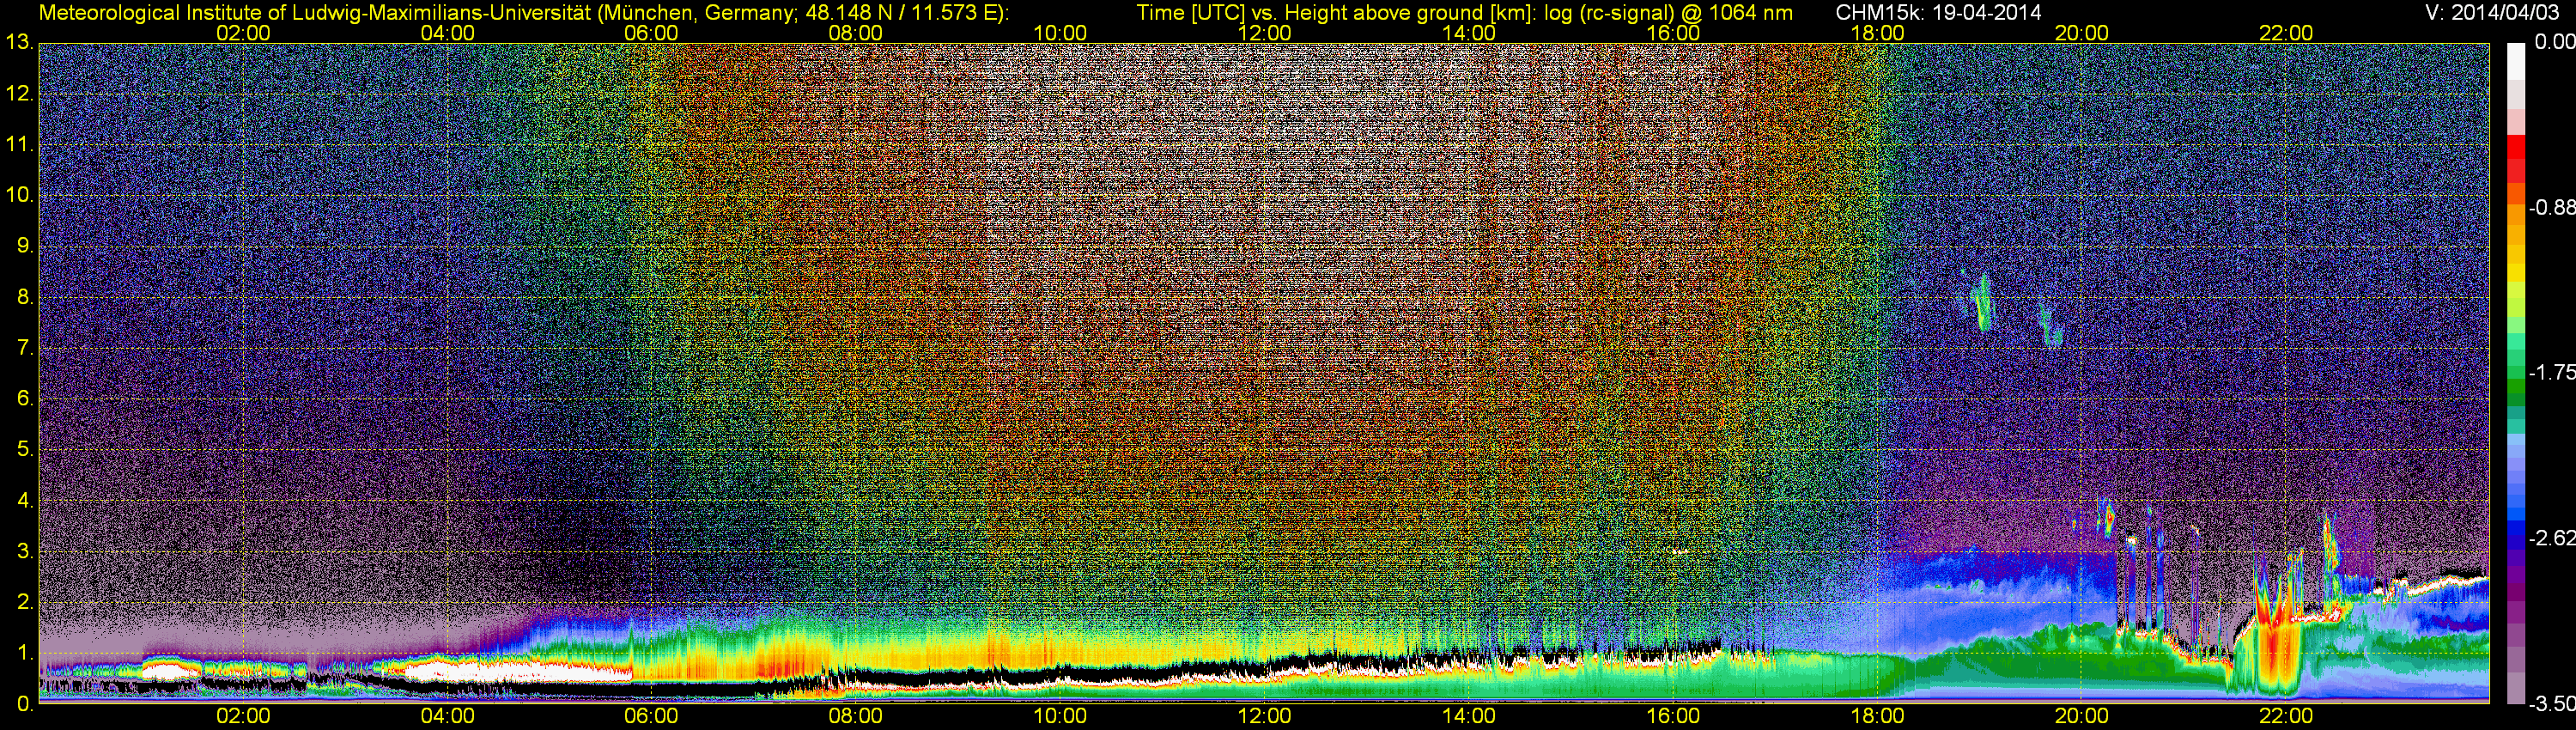Click the 18:00 label on the lower time axis
This screenshot has width=2576, height=730.
(x=1877, y=717)
